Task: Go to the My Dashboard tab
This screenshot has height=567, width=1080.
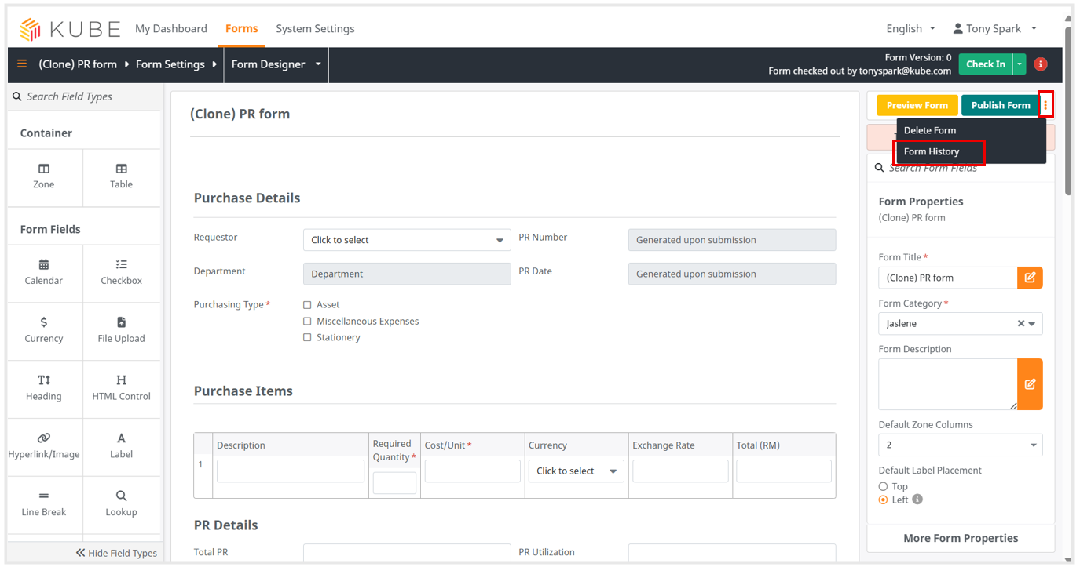Action: pos(171,28)
